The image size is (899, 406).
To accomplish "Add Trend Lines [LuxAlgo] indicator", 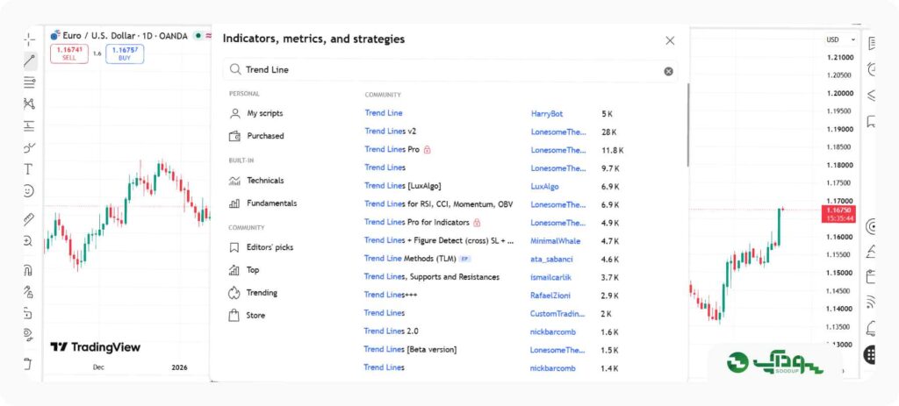I will coord(402,186).
